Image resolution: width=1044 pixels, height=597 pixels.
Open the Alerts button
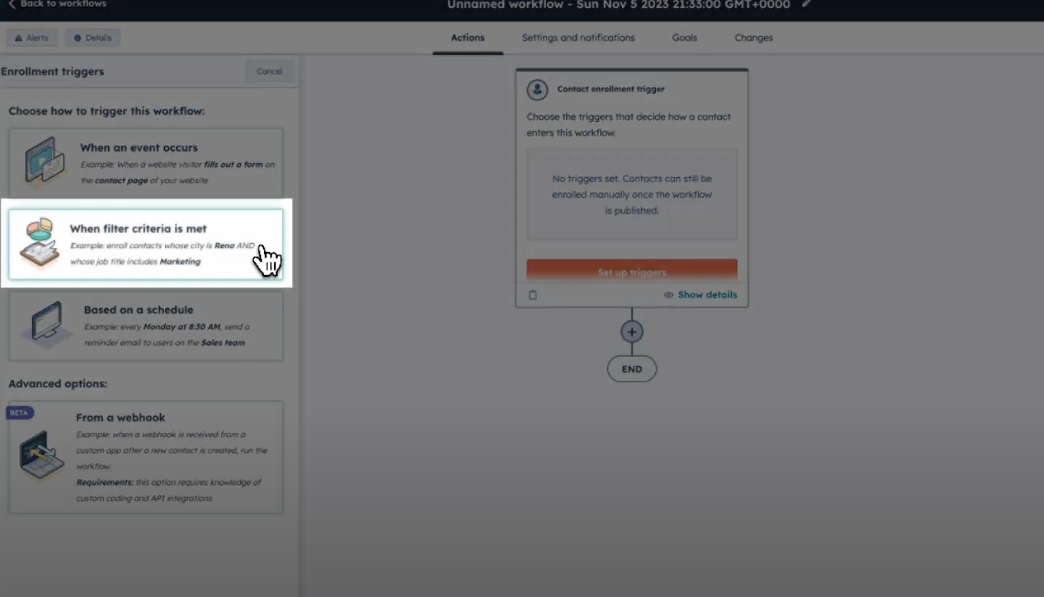point(31,38)
